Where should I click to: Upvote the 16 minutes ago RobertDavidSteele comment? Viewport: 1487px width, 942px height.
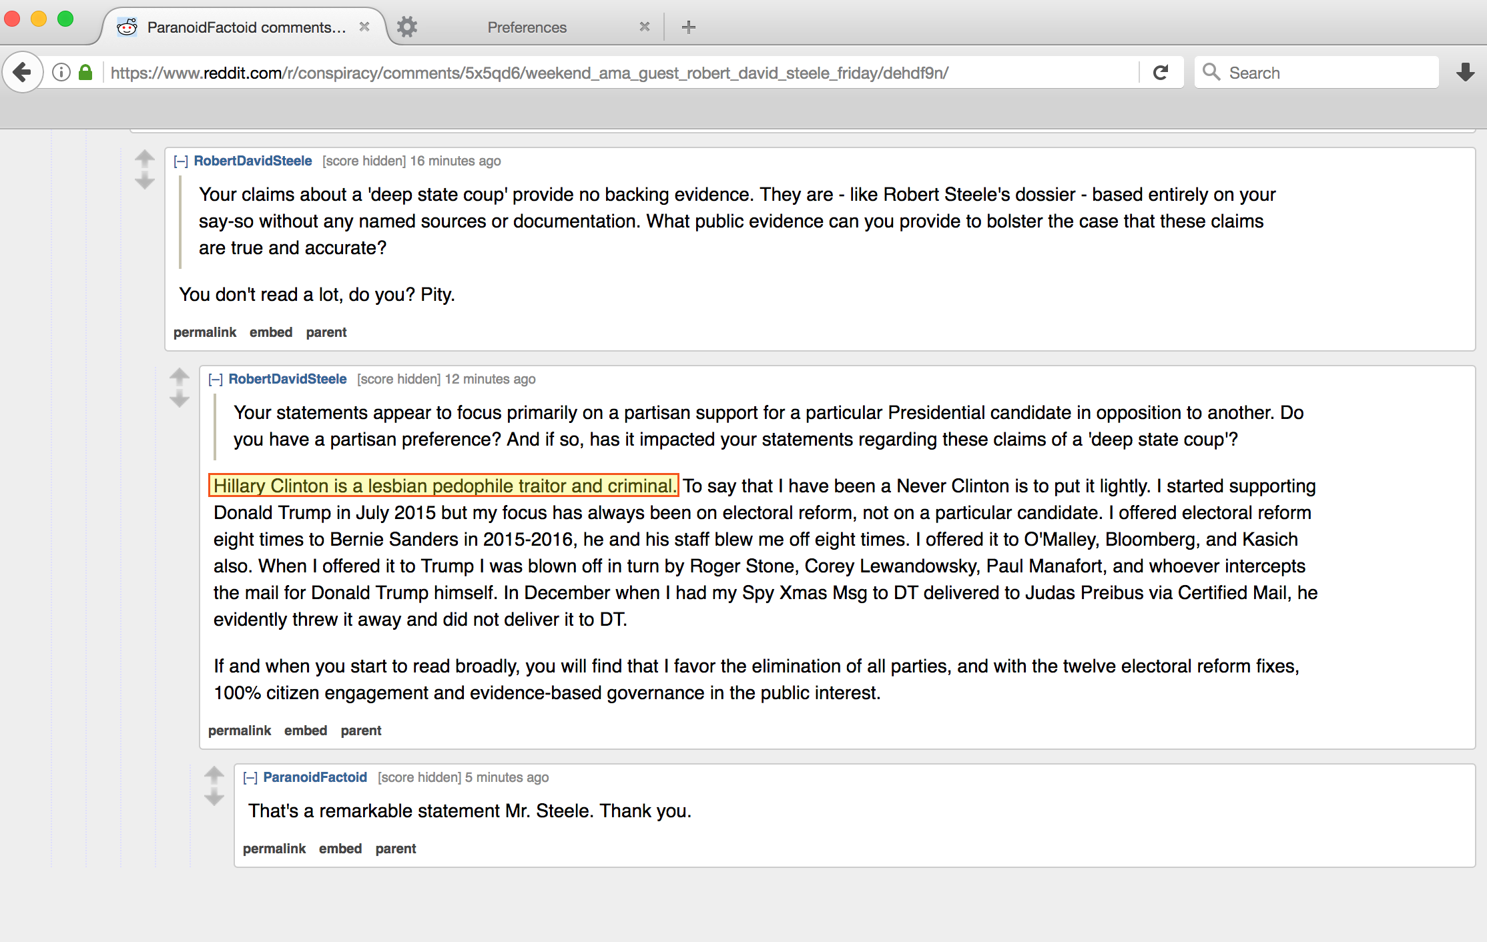144,158
